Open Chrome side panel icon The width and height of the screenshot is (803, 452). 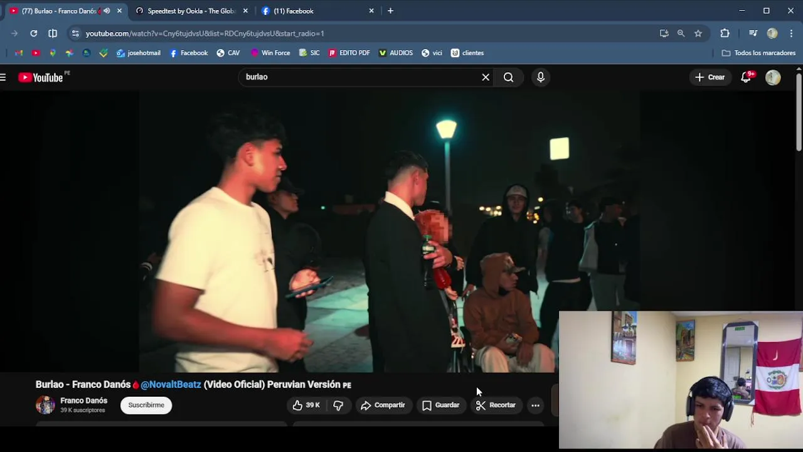pyautogui.click(x=53, y=33)
